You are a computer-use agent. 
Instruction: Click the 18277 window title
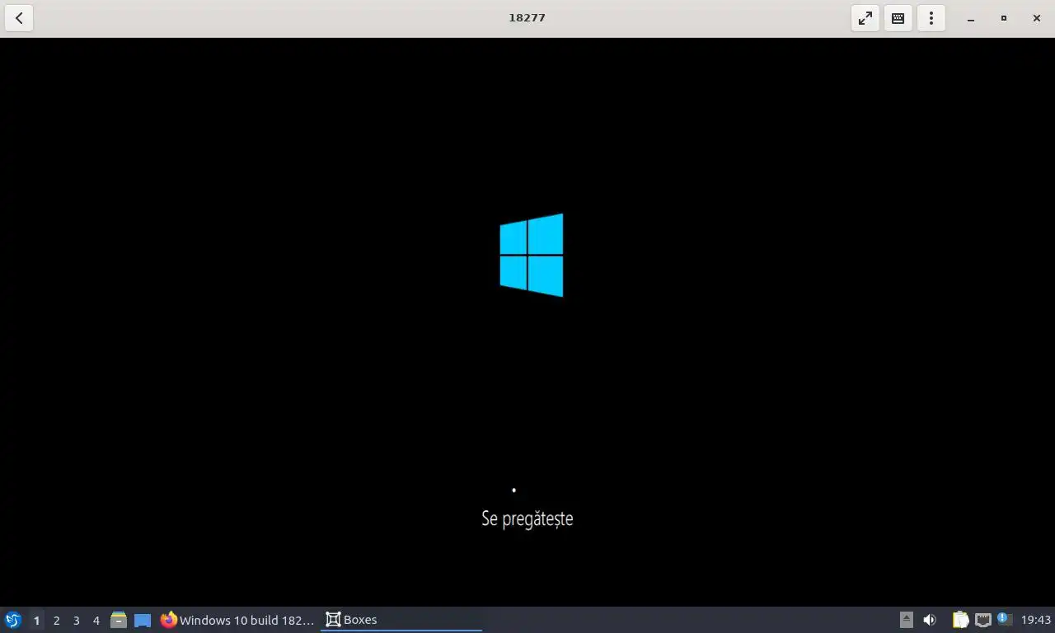coord(527,17)
